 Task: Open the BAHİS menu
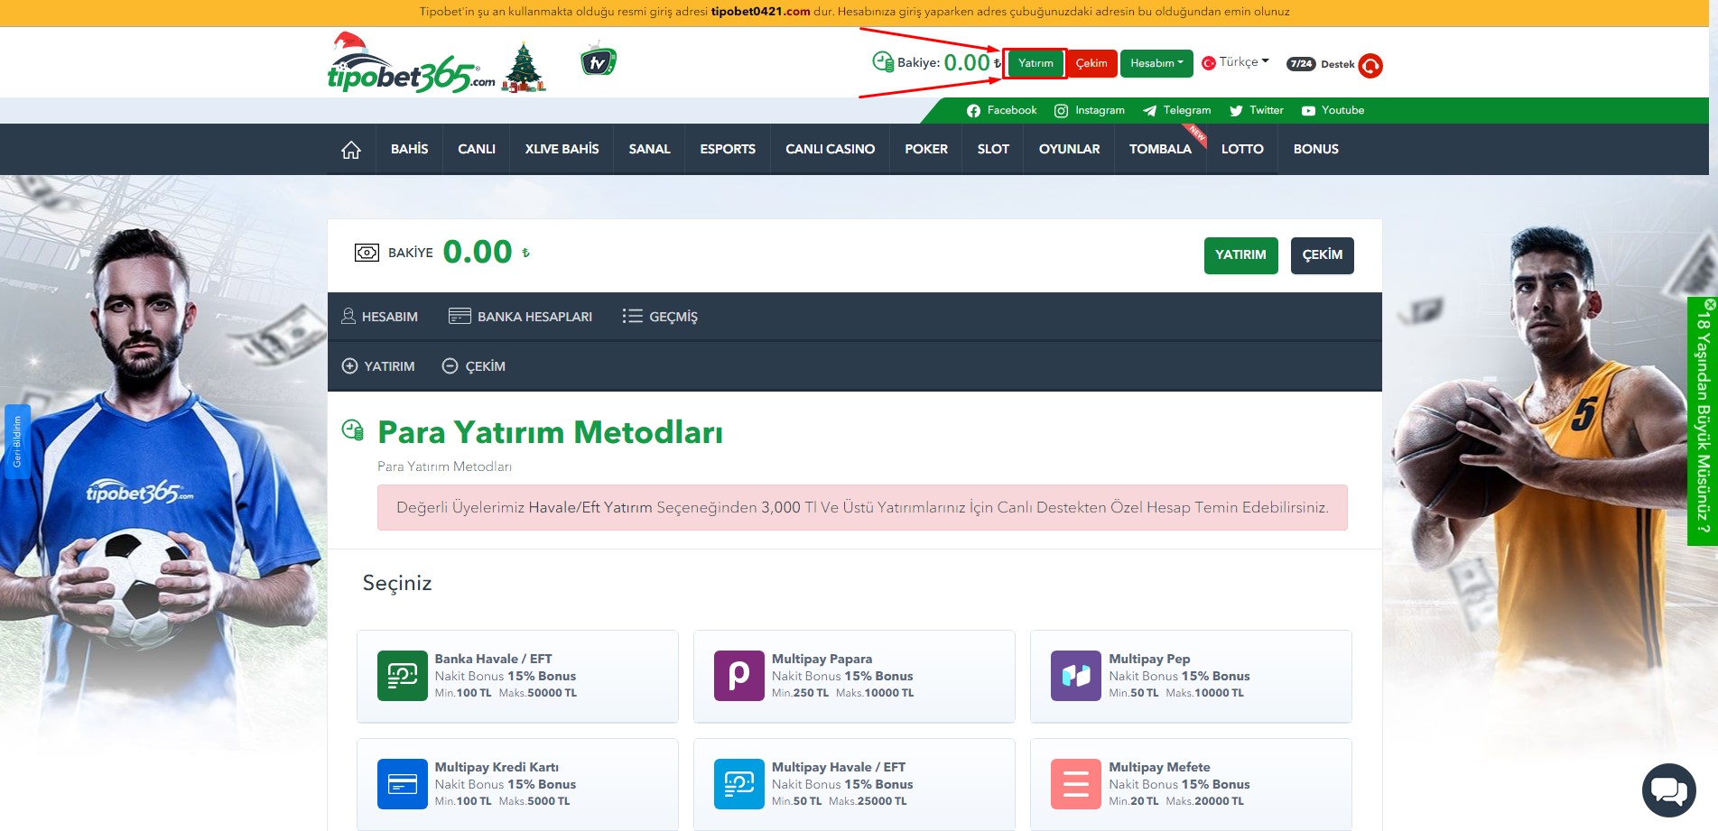click(x=409, y=149)
